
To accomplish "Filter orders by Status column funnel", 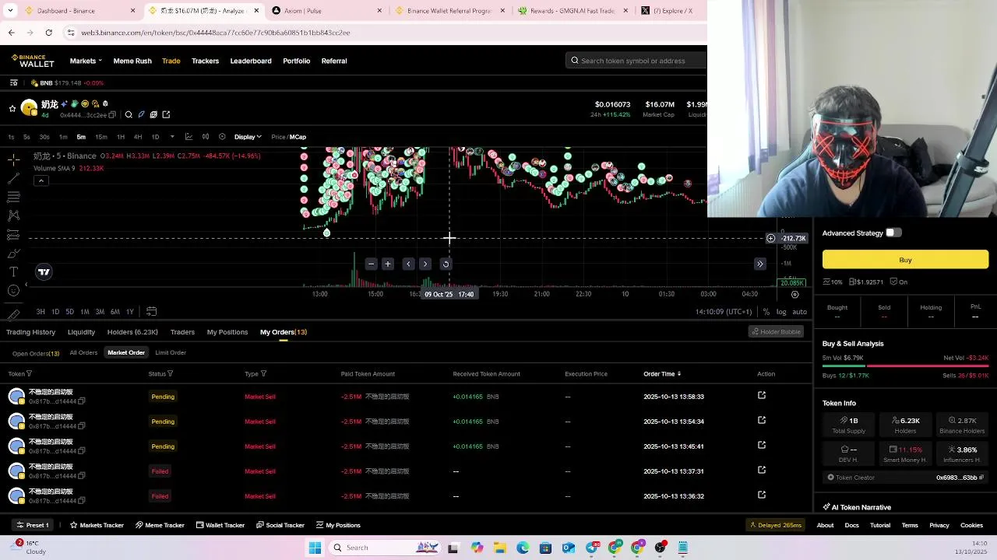I will tap(170, 374).
